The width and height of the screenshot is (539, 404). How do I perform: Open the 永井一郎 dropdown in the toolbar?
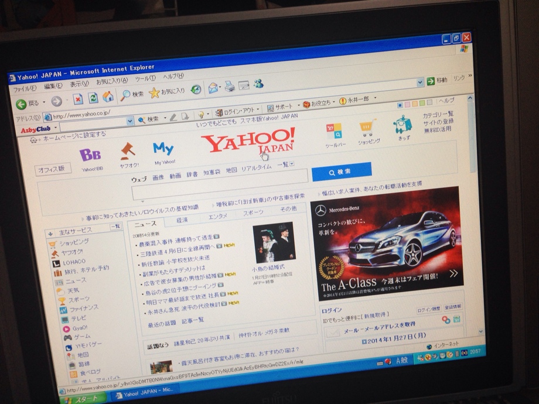358,100
